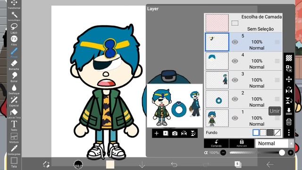Screen dimensions: 302x170
Task: Hide layer 3 using the eye icon
Action: [235, 80]
